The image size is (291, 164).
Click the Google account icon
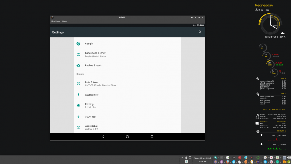(78, 44)
